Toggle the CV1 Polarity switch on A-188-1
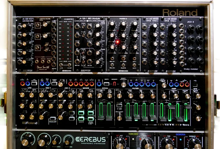The image size is (220, 149). (83, 27)
